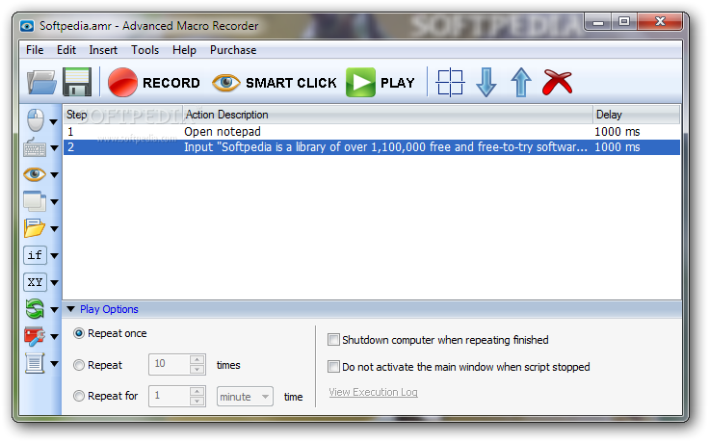Click the crosshair selection toolbar icon

[450, 83]
